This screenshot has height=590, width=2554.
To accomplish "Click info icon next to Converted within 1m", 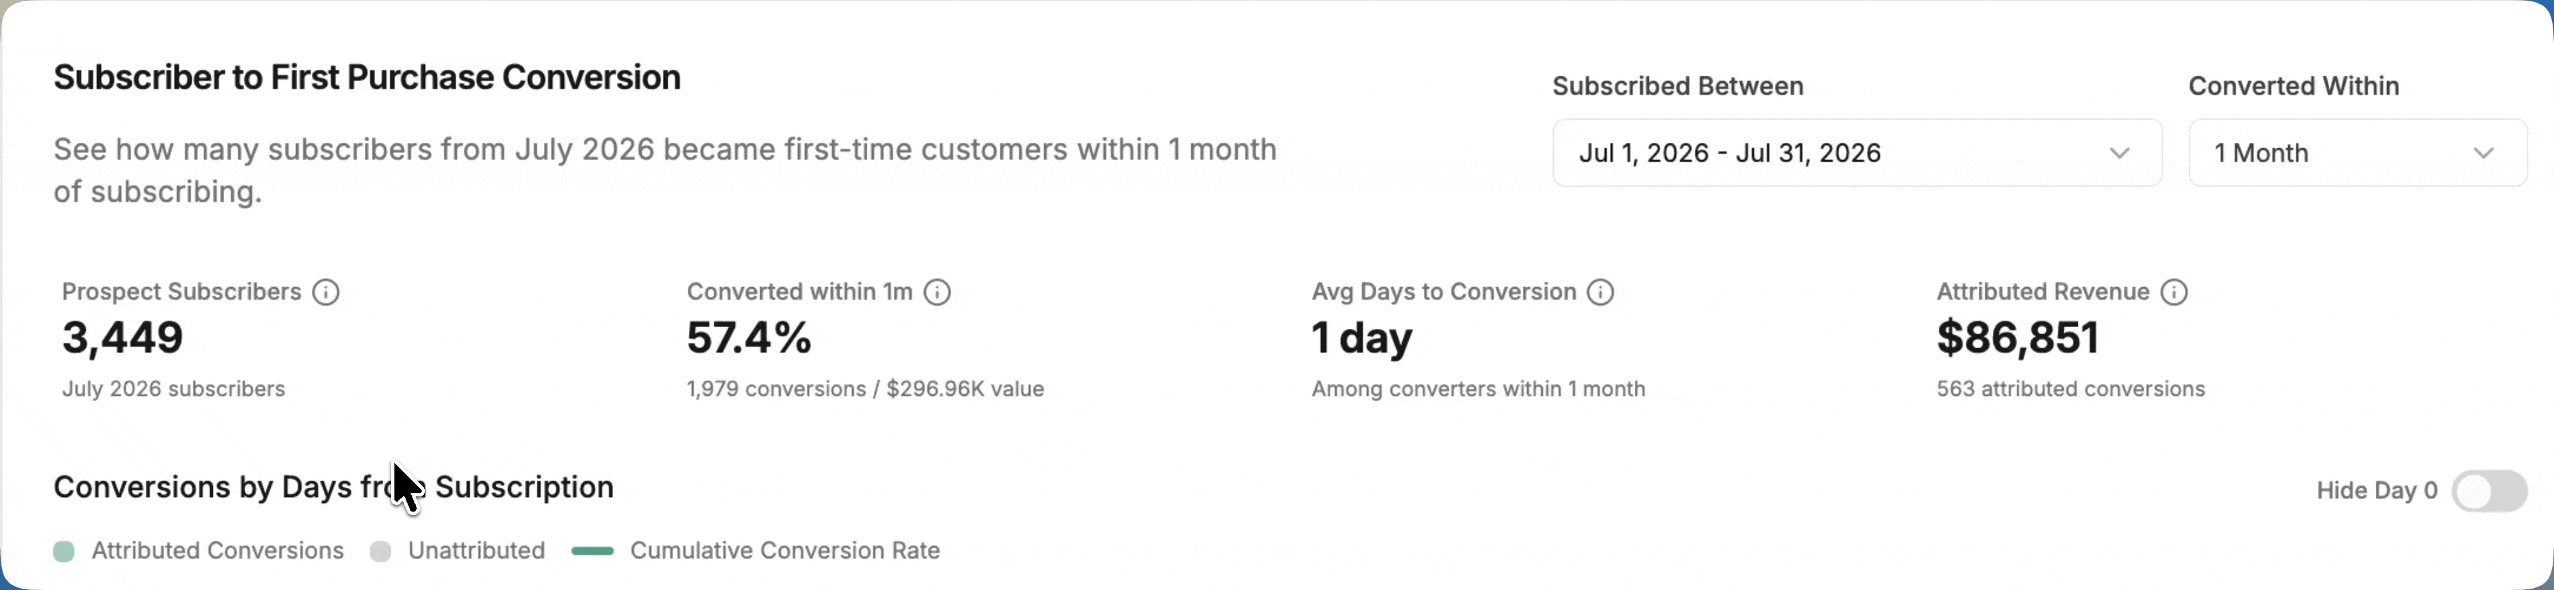I will [937, 292].
